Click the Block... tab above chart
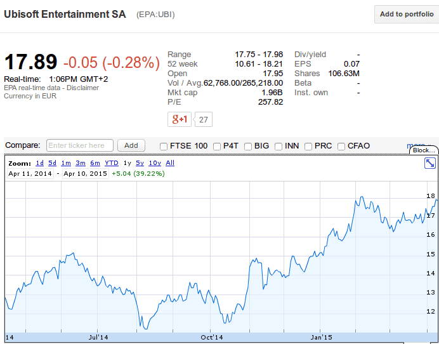Image resolution: width=439 pixels, height=344 pixels. [424, 150]
